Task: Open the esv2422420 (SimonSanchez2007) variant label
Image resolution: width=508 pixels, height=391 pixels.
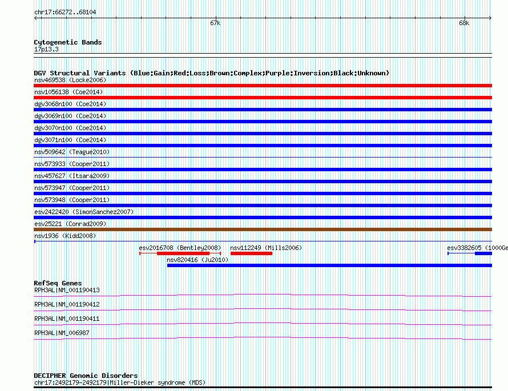Action: pyautogui.click(x=83, y=212)
